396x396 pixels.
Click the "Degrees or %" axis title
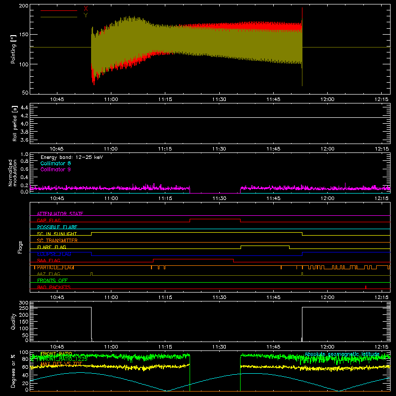click(13, 371)
